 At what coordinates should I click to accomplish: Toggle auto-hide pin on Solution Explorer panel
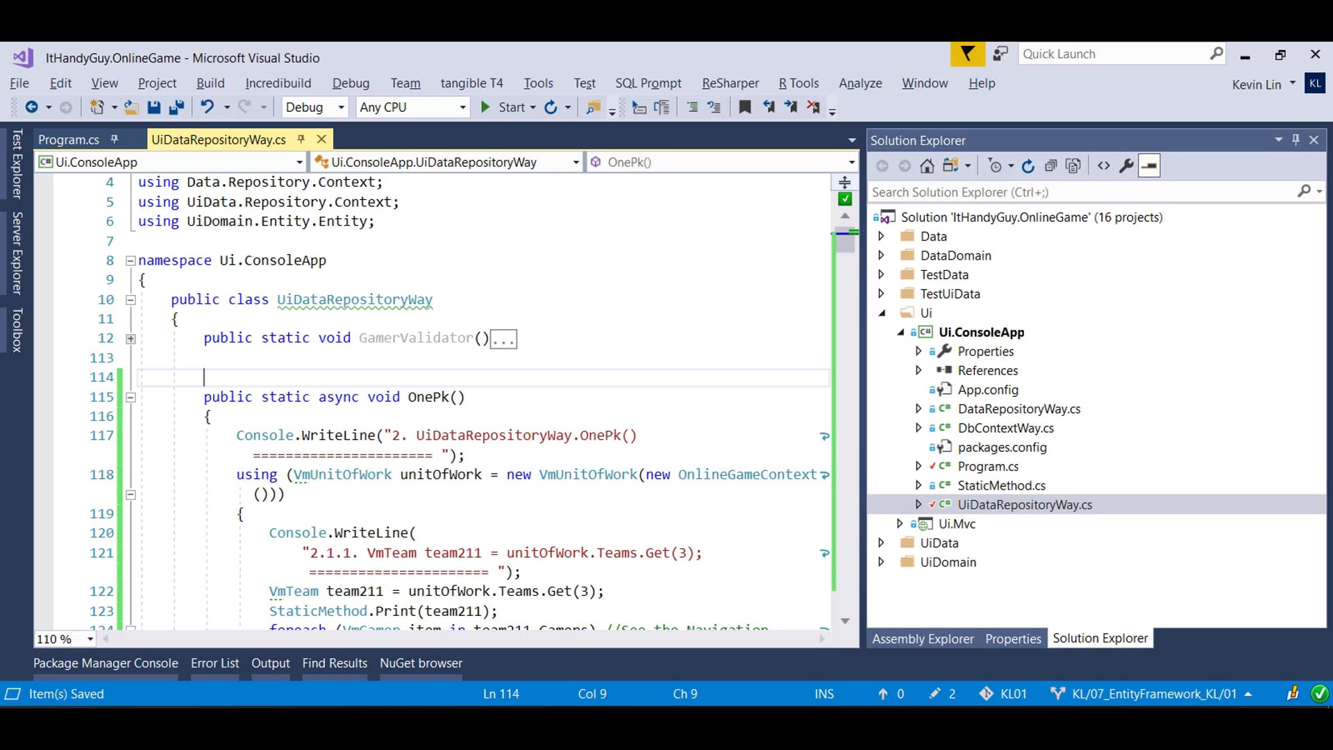[1296, 140]
